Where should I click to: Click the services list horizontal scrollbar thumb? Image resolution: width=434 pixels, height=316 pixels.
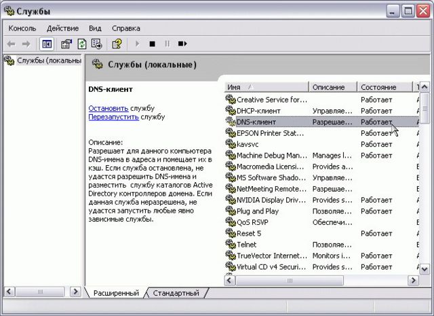pyautogui.click(x=290, y=280)
